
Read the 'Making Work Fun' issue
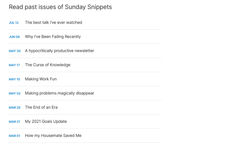[x=41, y=79]
